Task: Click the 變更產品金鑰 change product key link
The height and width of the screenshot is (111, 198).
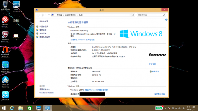Action: pyautogui.click(x=159, y=94)
